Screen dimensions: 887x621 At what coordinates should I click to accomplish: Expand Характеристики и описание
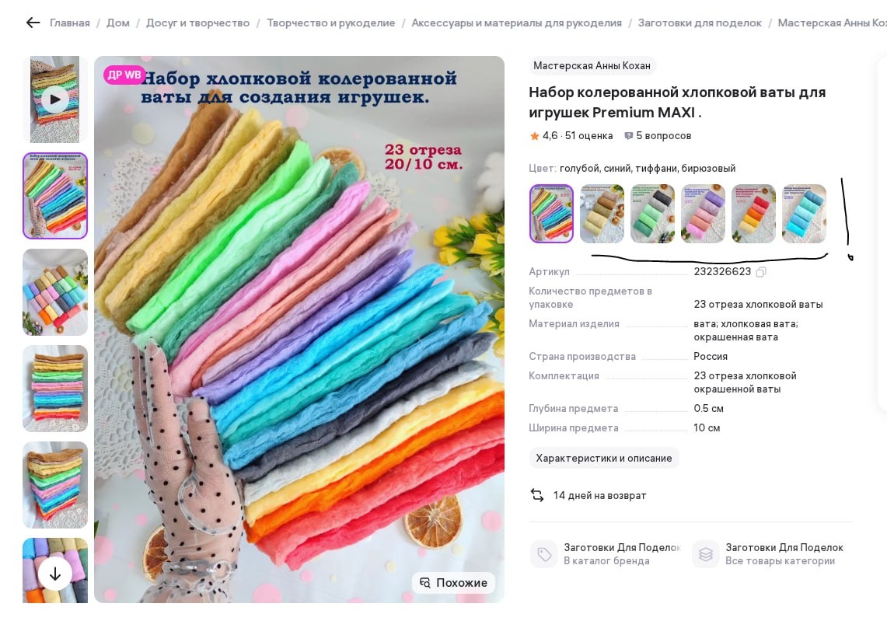pyautogui.click(x=603, y=458)
